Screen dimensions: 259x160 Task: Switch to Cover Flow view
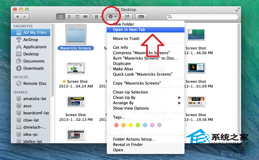click(85, 17)
